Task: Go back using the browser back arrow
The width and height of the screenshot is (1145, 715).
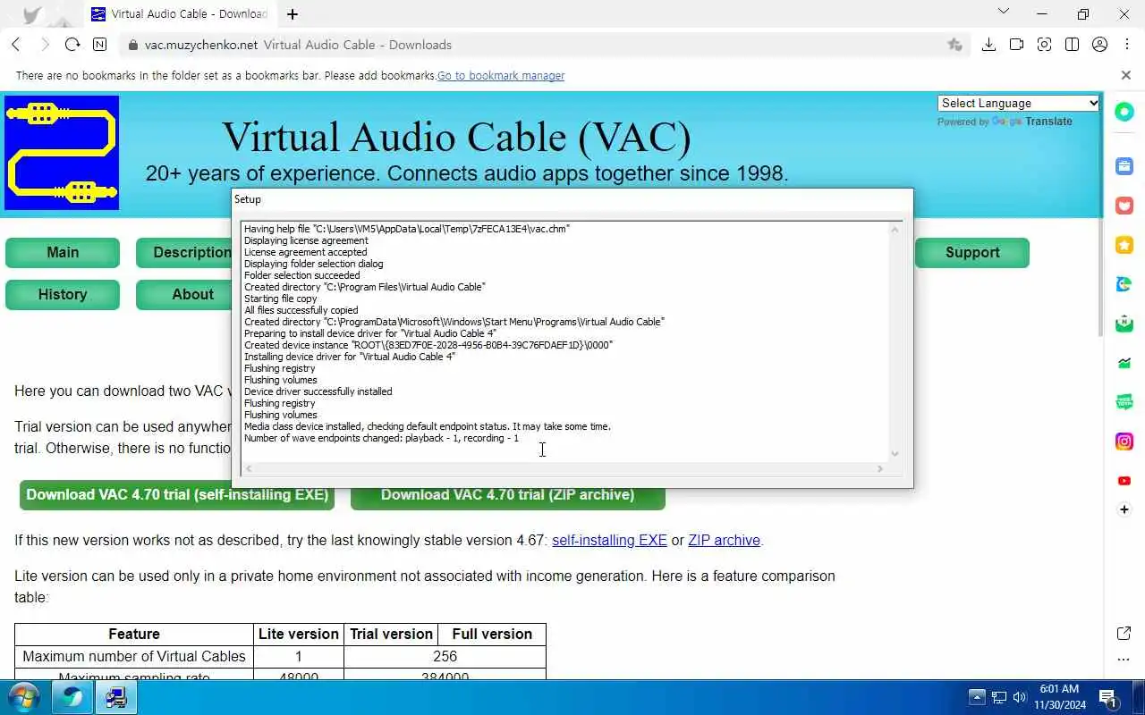Action: pyautogui.click(x=16, y=45)
